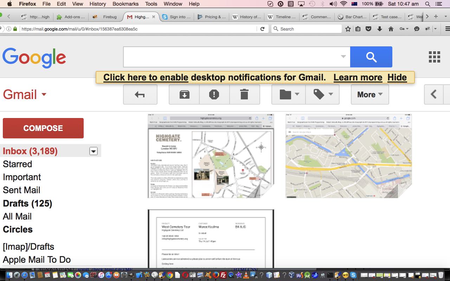Open the History menu
The height and width of the screenshot is (281, 450).
[x=98, y=4]
